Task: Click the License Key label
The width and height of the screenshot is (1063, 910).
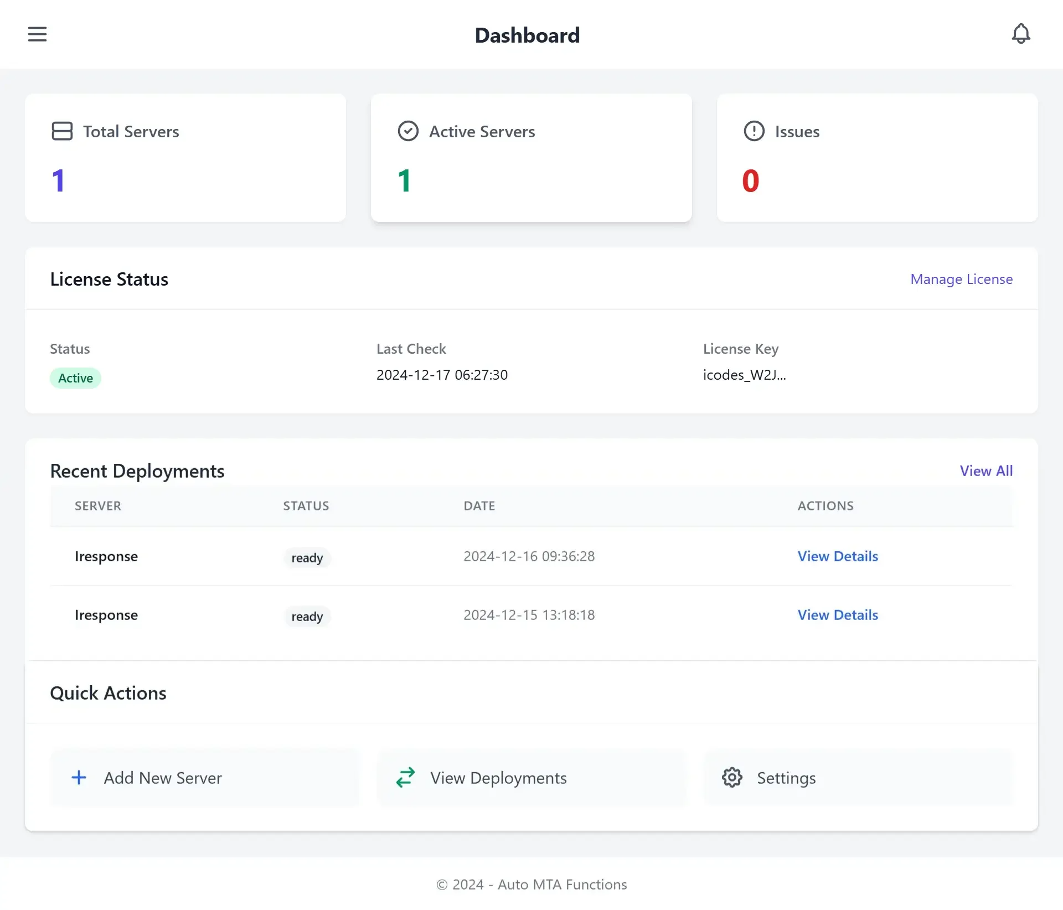Action: tap(741, 349)
